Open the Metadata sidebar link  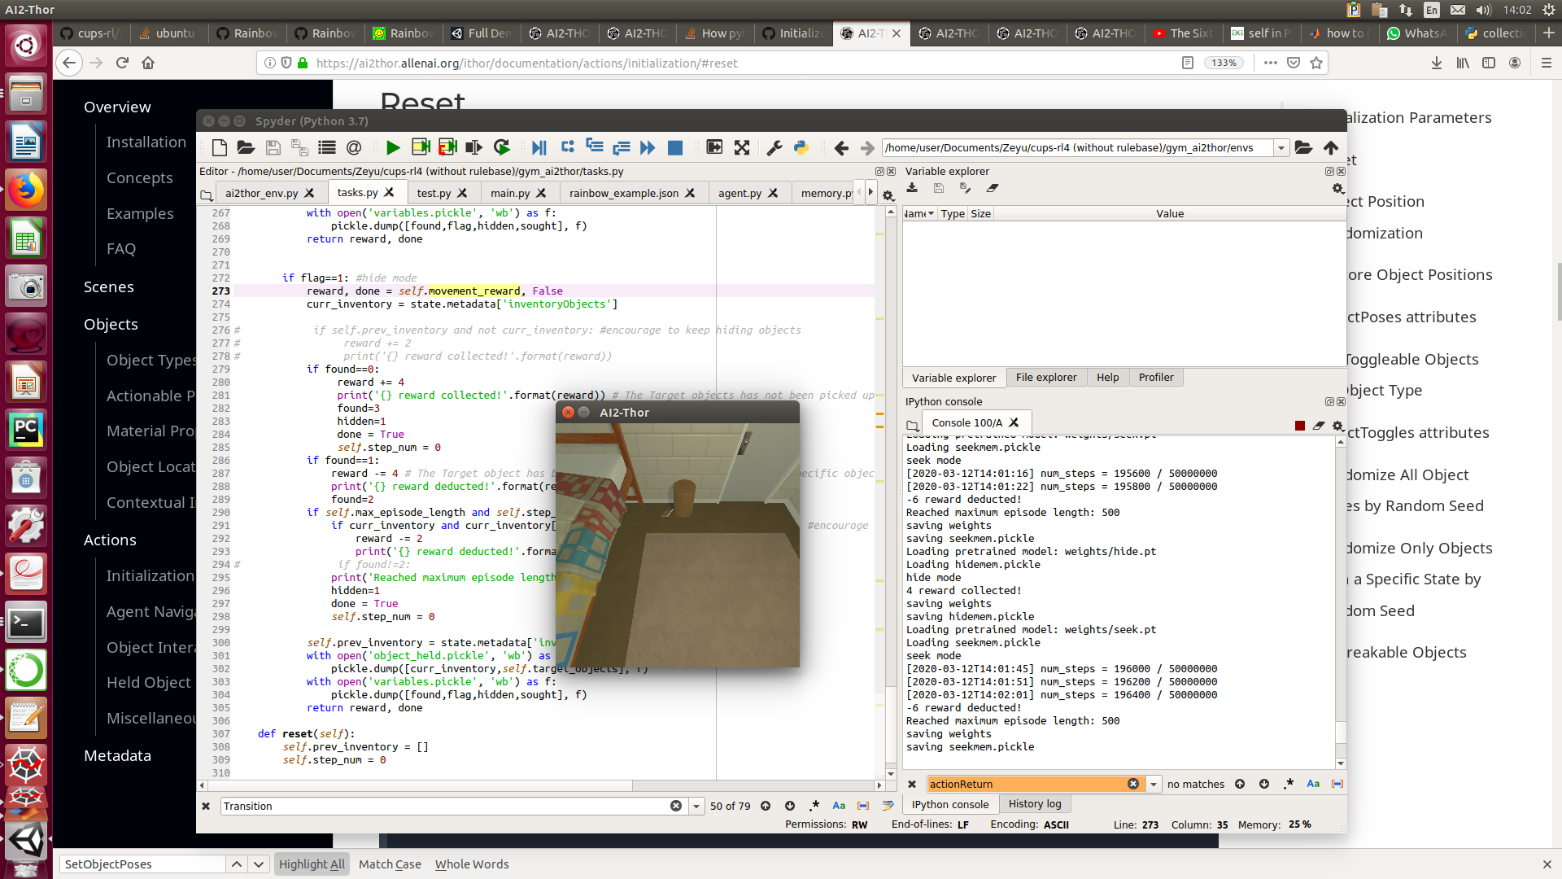point(118,755)
